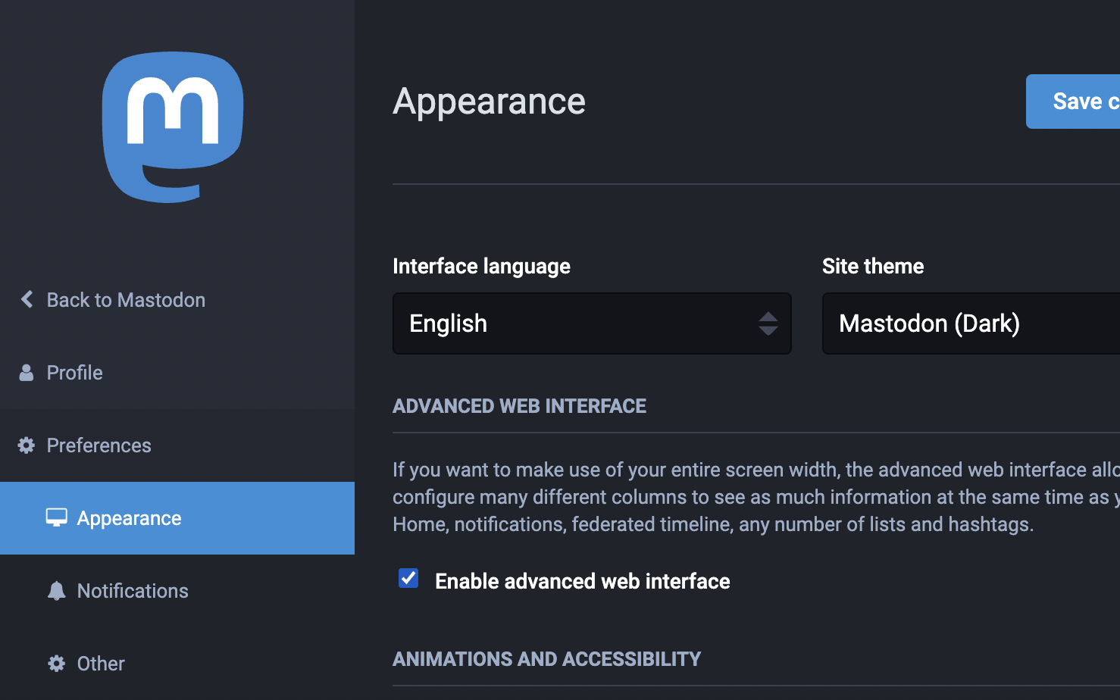Screen dimensions: 1120x700
Task: Click the Enable advanced web interface label
Action: pyautogui.click(x=582, y=581)
